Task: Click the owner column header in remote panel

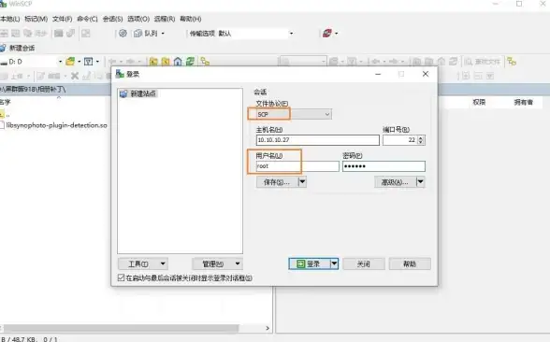Action: (524, 103)
